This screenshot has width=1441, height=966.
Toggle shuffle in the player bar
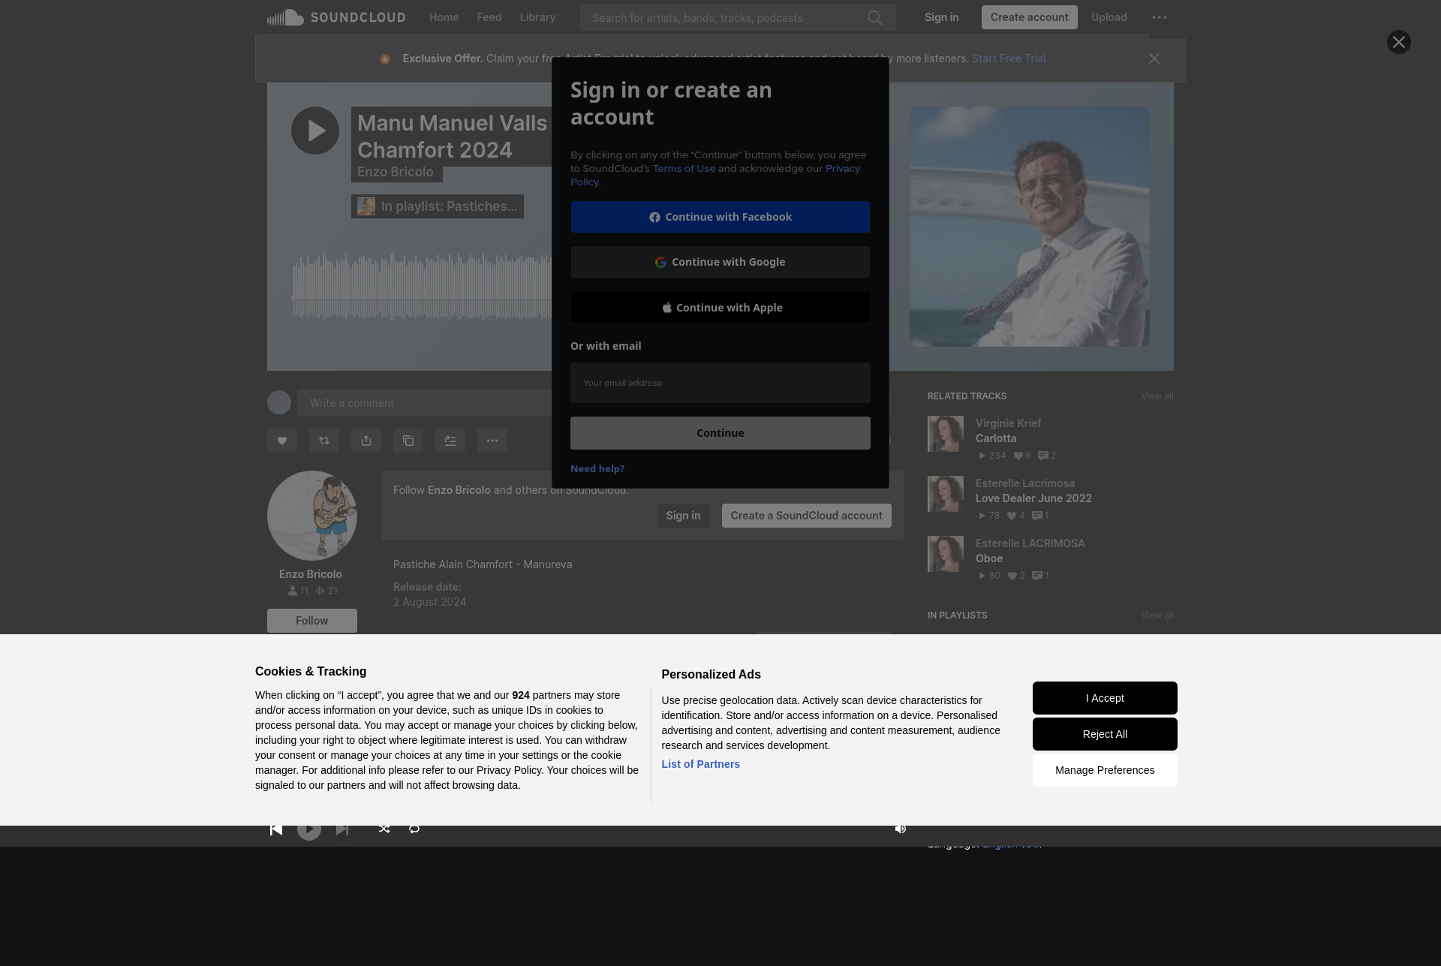384,829
